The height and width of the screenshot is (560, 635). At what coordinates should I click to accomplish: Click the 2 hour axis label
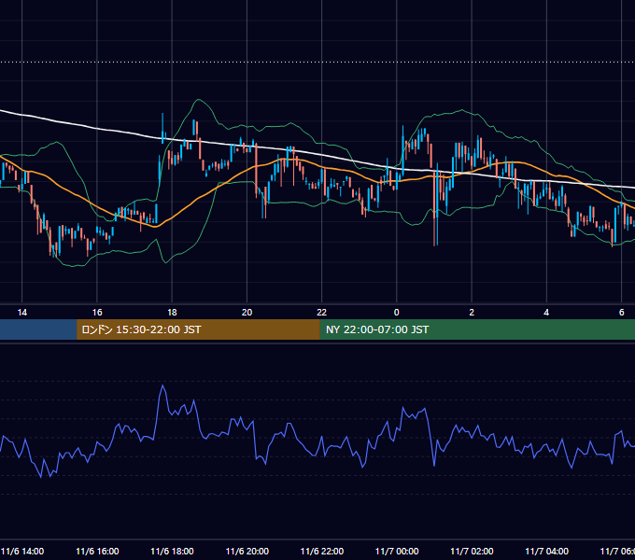click(472, 313)
